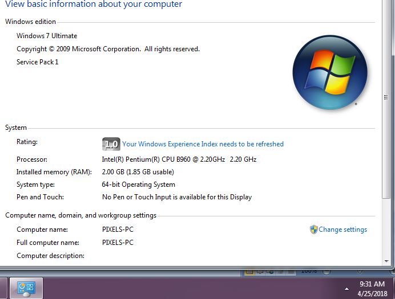Click the 'View basic information about your computer' heading
This screenshot has width=395, height=299.
point(94,4)
